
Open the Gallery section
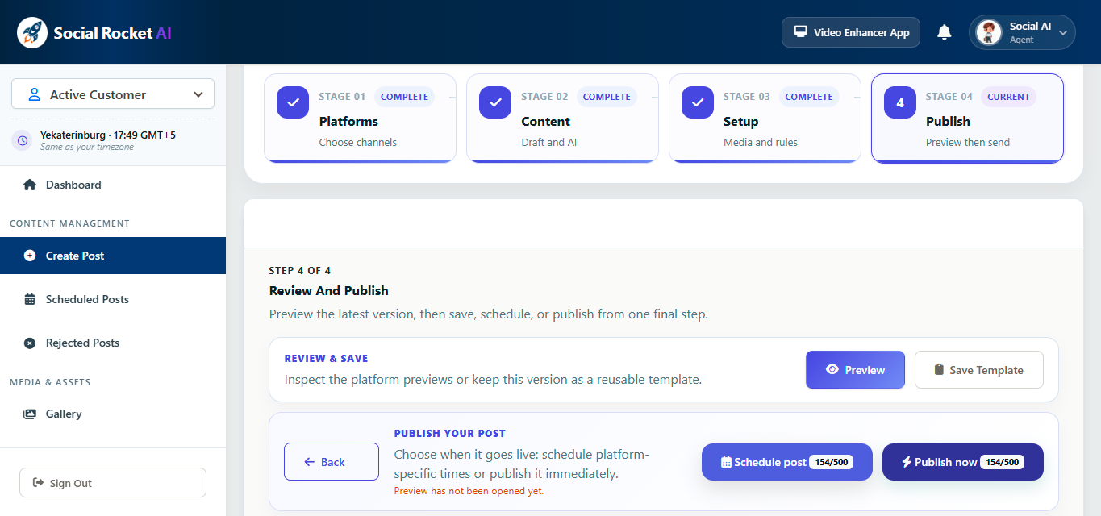[113, 414]
